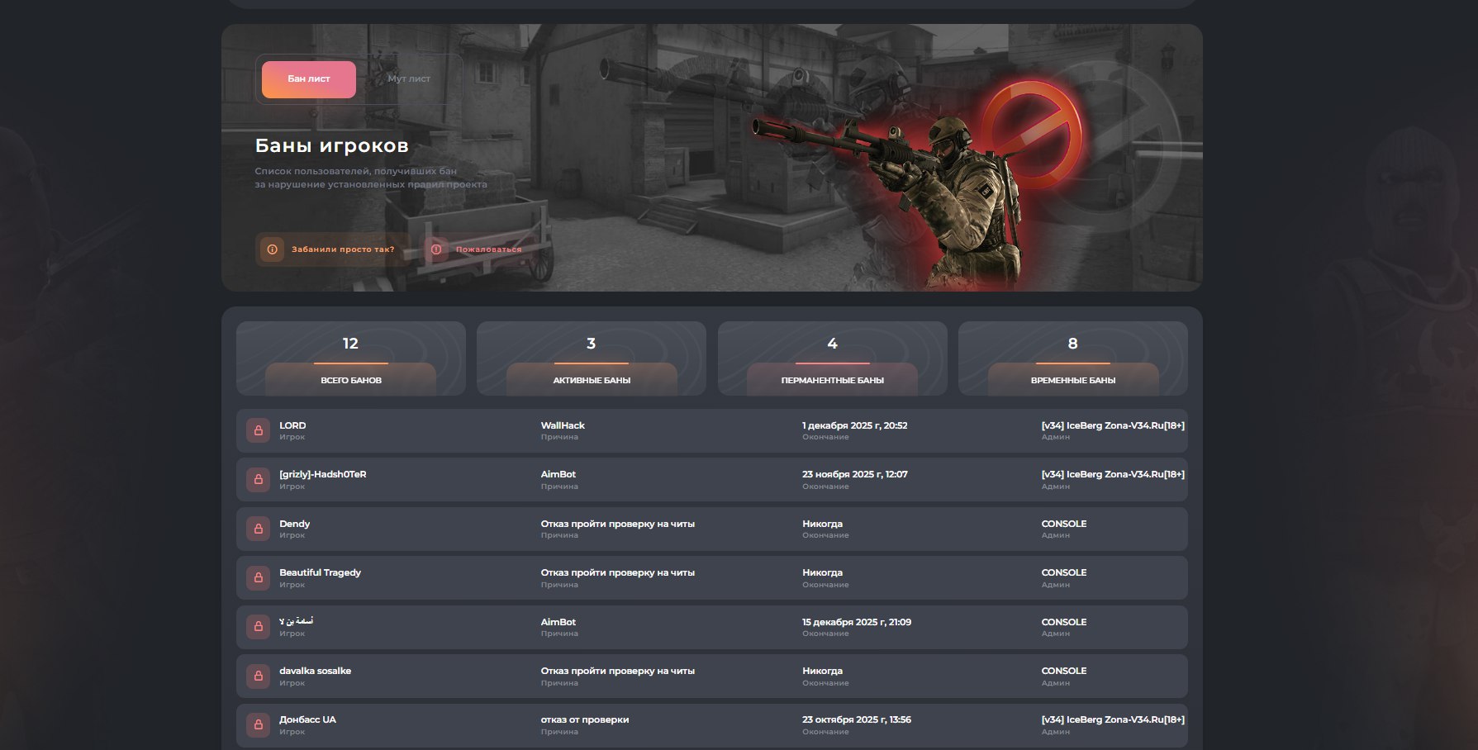The width and height of the screenshot is (1478, 750).
Task: Click info icon next to Забанили просто так
Action: [x=272, y=249]
